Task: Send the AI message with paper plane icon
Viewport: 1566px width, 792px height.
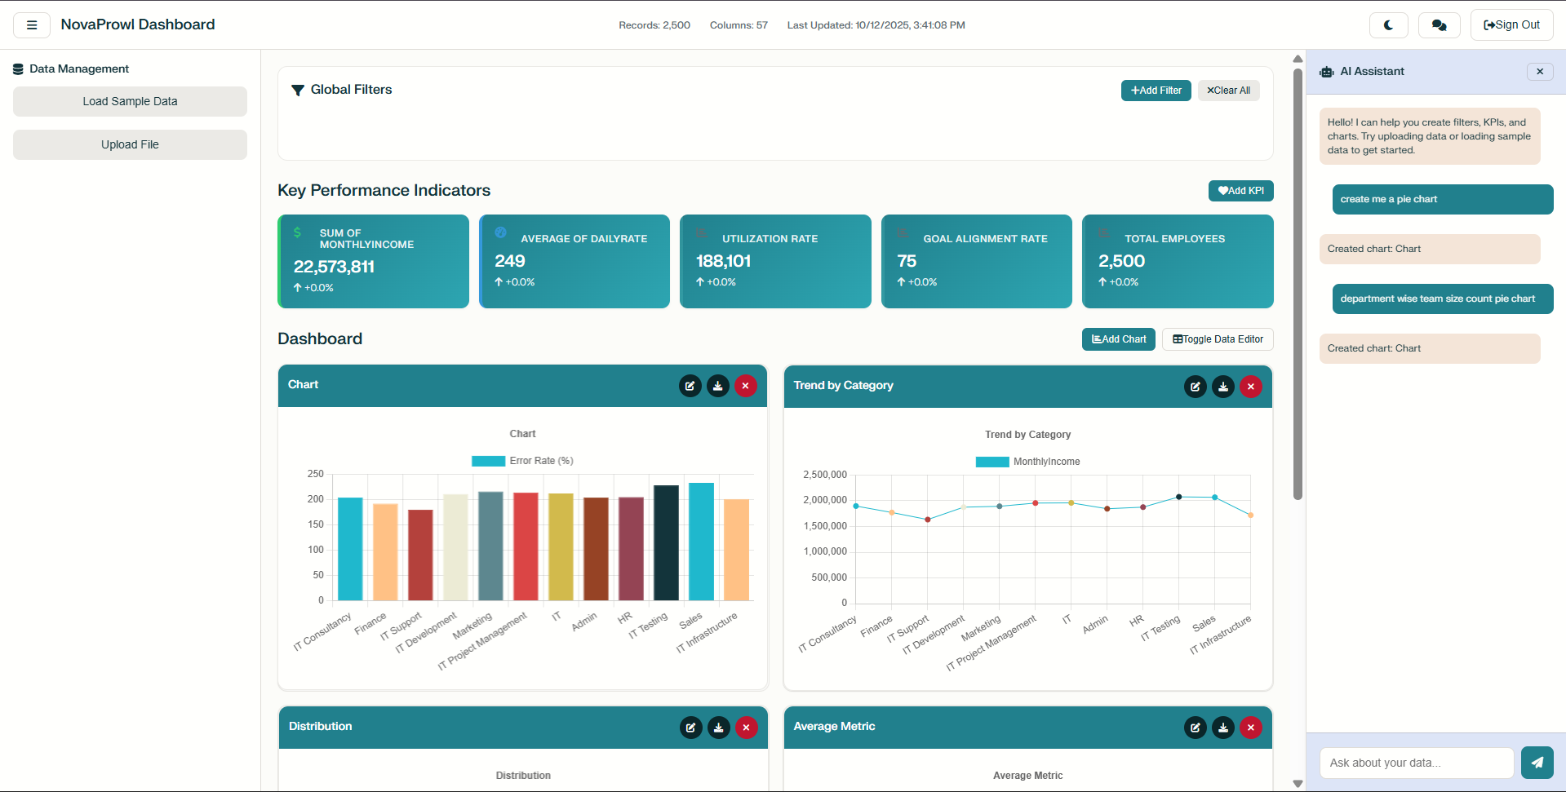Action: point(1537,762)
